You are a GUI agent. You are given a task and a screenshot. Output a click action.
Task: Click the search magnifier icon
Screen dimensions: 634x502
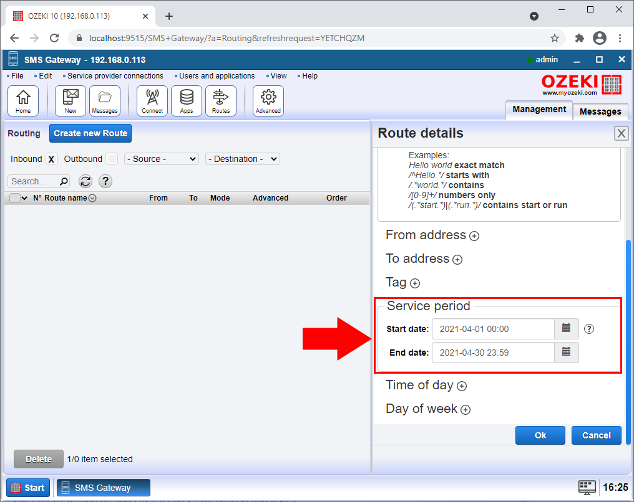click(64, 181)
